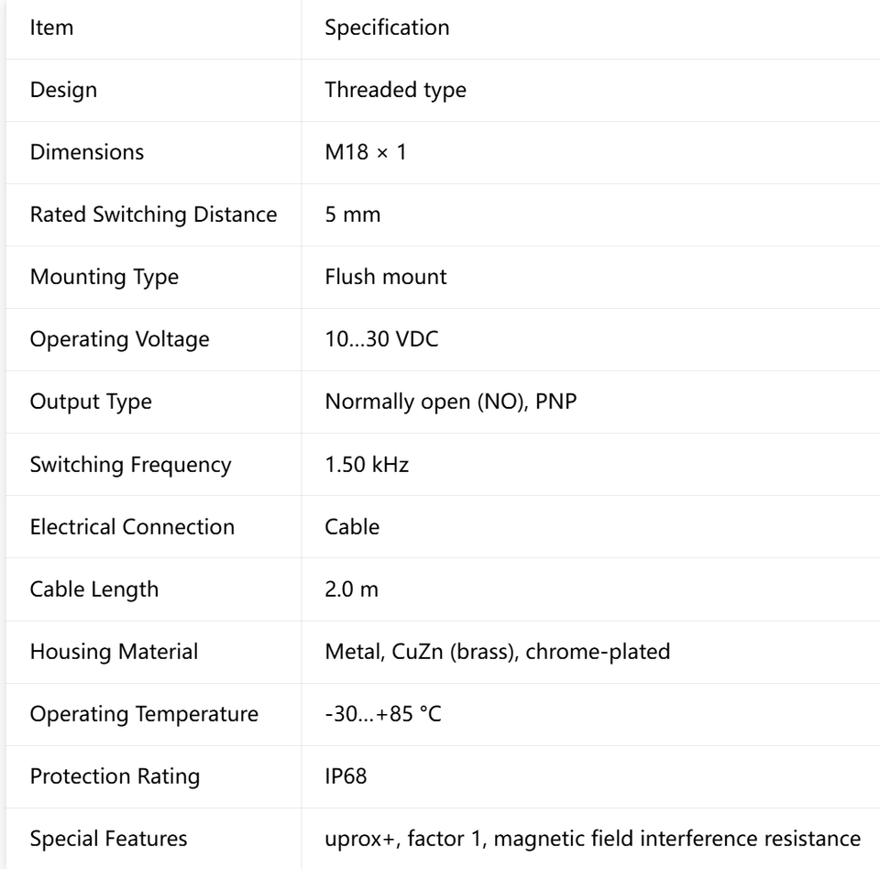
Task: Click the 'Electrical Connection' label
Action: 132,526
